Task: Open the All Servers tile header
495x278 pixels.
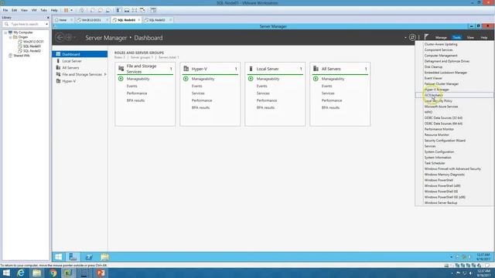Action: [340, 69]
